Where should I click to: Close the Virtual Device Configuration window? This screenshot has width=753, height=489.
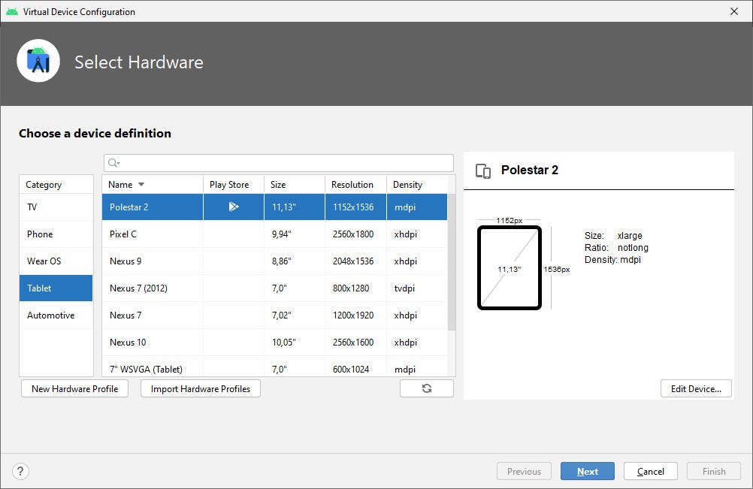click(733, 11)
